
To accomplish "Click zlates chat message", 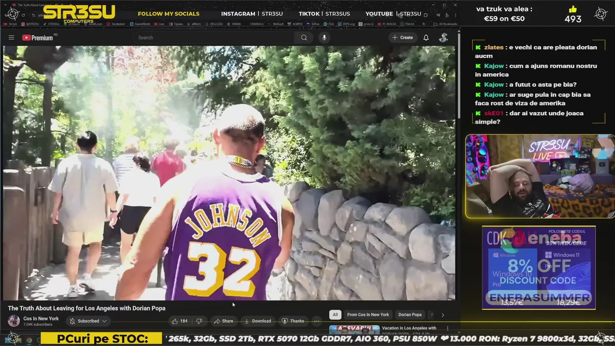I will tap(536, 51).
